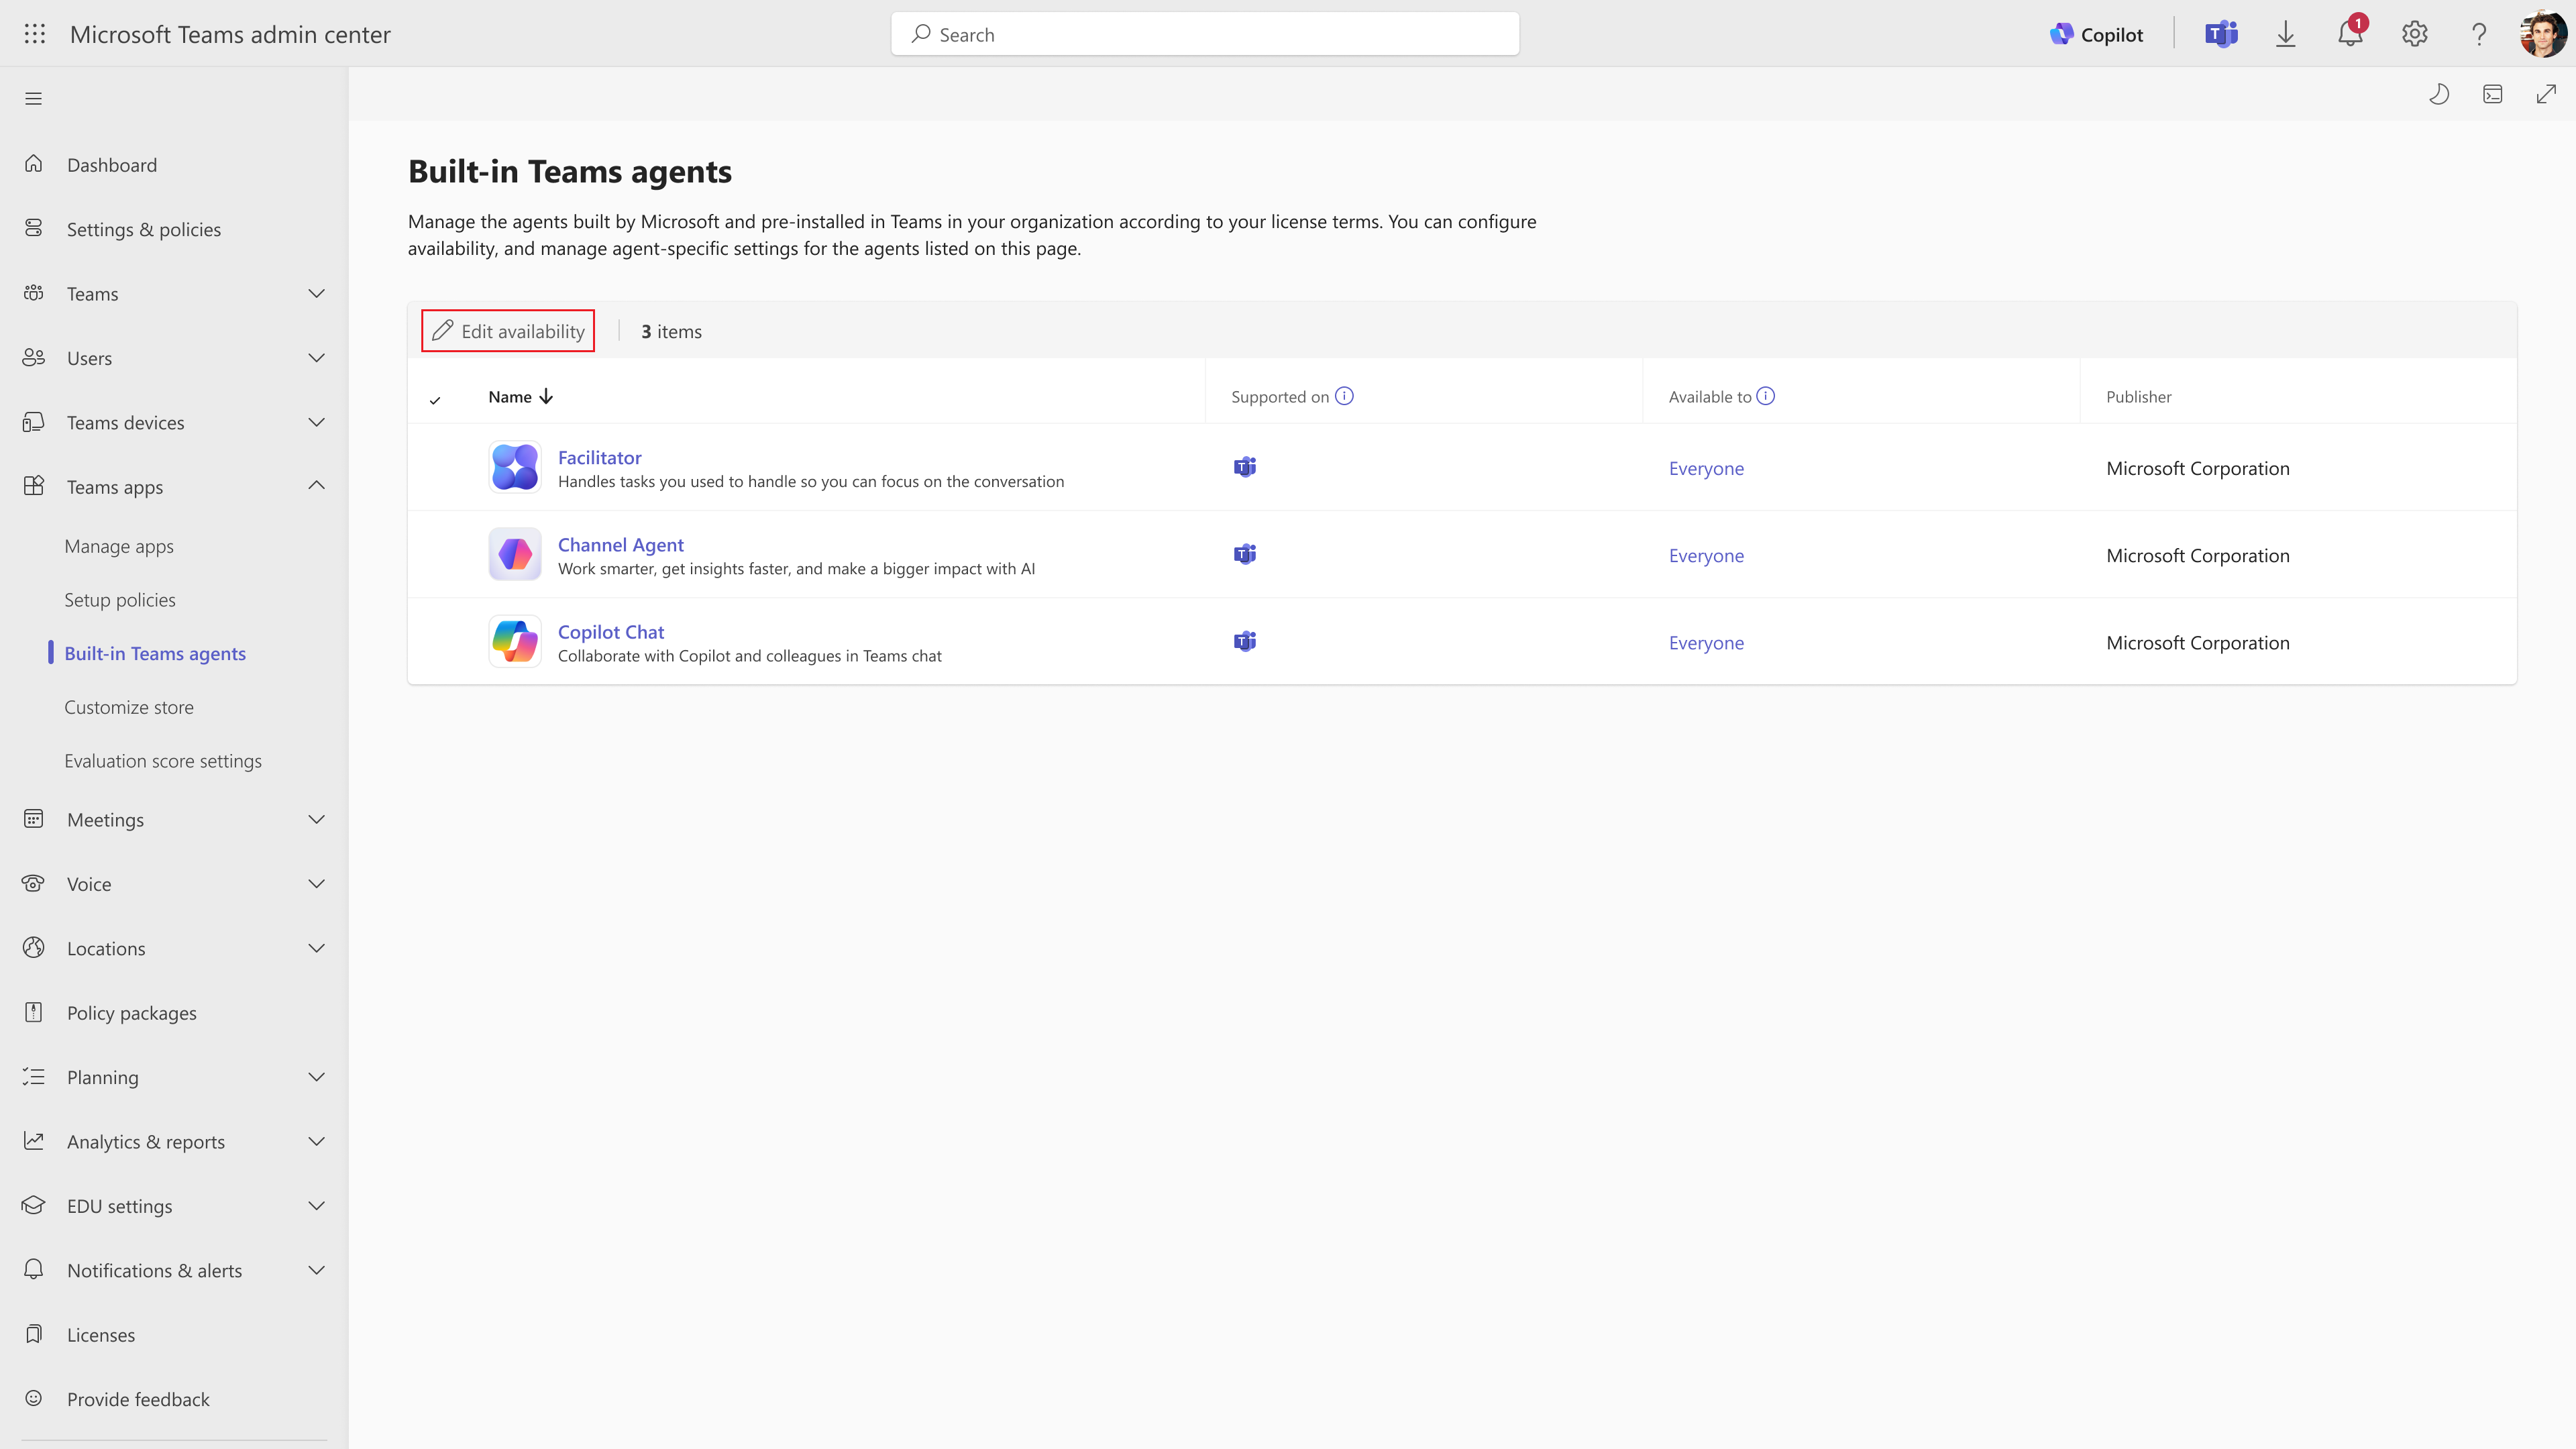Collapse the navigation hamburger menu
2576x1449 pixels.
(34, 98)
